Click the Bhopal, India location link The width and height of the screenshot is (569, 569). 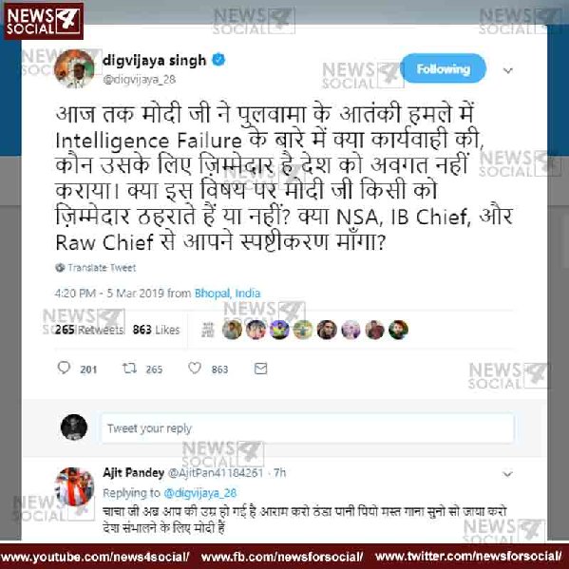(228, 293)
